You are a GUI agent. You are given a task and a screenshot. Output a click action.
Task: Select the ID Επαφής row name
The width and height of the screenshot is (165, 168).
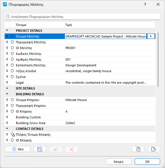(24, 140)
